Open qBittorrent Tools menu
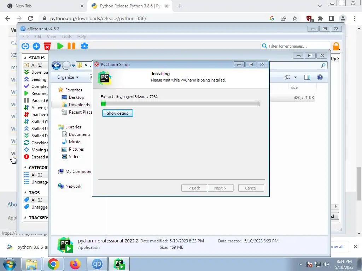This screenshot has height=271, width=362. pos(66,37)
